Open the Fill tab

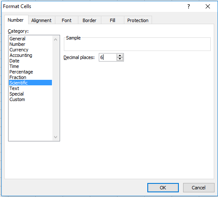point(112,20)
